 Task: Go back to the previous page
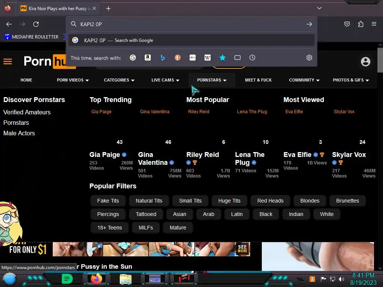pos(9,24)
